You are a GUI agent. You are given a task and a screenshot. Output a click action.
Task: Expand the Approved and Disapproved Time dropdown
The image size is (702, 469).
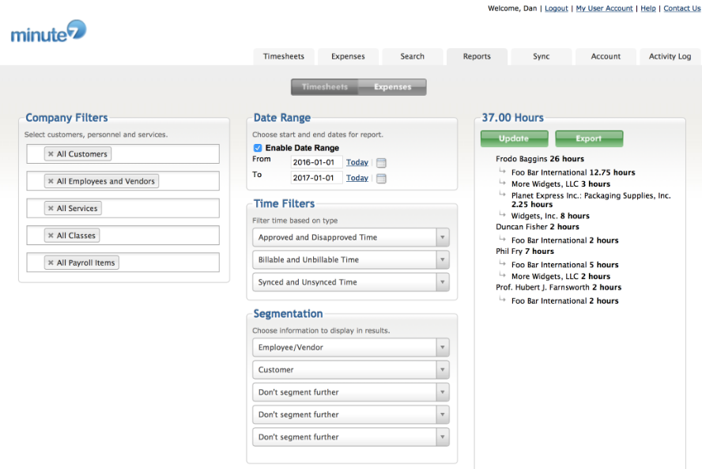coord(351,237)
